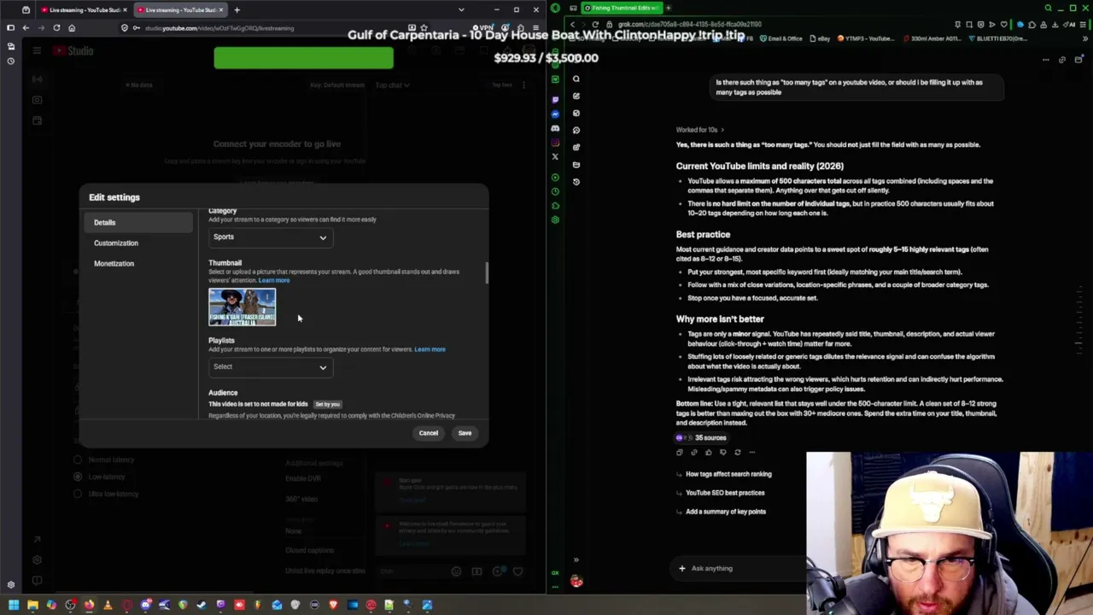Switch to the Monetization tab
Viewport: 1093px width, 615px height.
coord(114,263)
